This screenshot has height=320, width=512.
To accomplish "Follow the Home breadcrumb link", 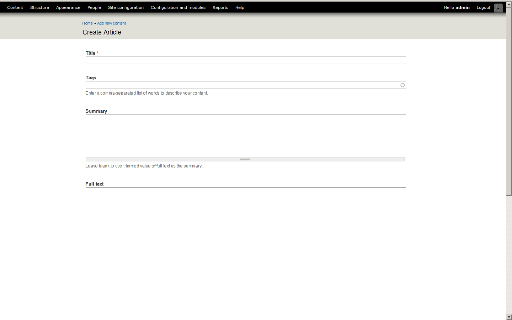I will click(87, 23).
